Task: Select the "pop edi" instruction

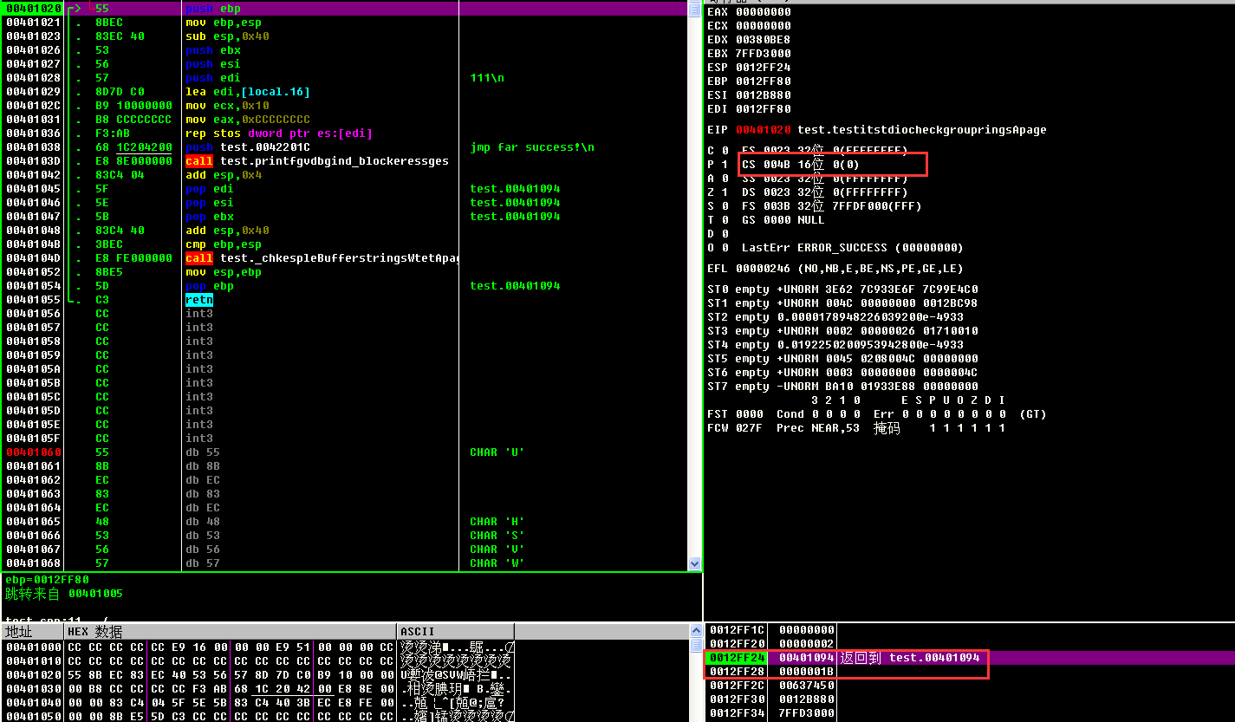Action: coord(210,189)
